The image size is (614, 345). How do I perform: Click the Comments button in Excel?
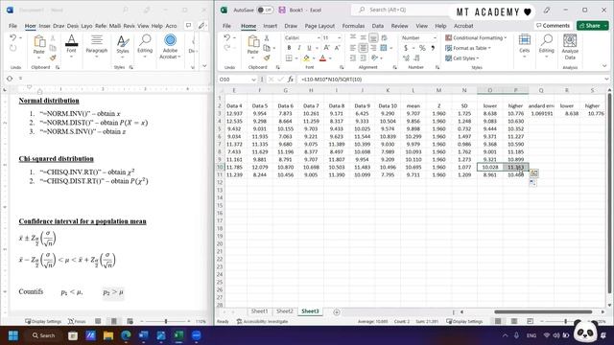click(553, 26)
